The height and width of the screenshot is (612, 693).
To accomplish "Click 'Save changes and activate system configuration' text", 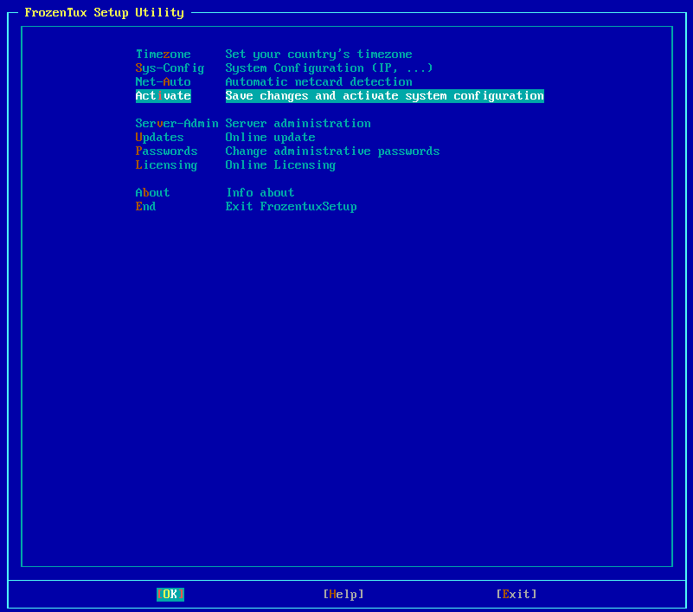I will 384,96.
